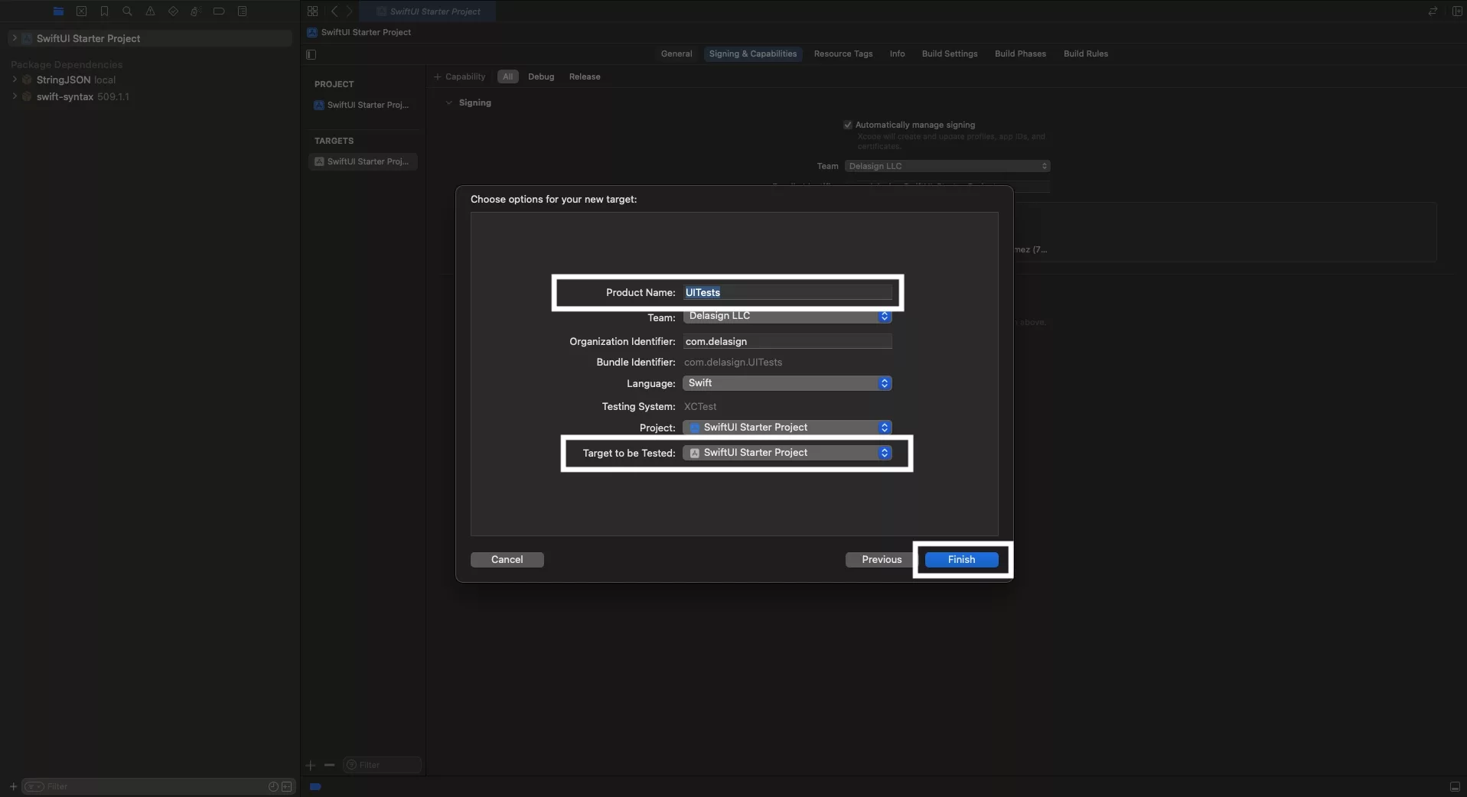Click the targets Filter field
The width and height of the screenshot is (1467, 797).
pos(382,765)
